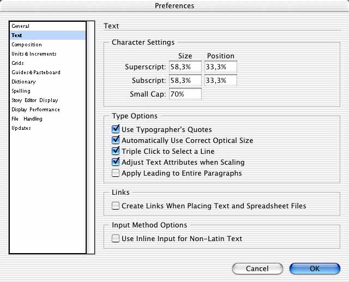Click the Cancel button
Viewport: 349px width, 282px height.
(x=257, y=269)
